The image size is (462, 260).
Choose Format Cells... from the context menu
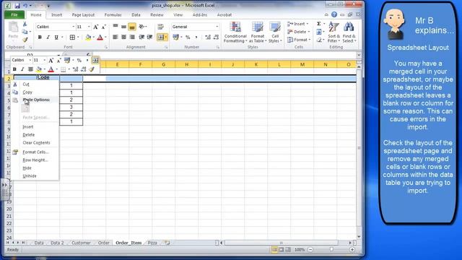[x=35, y=152]
